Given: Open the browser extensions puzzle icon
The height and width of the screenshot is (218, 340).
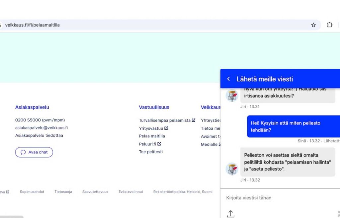Looking at the screenshot, I should coord(330,25).
